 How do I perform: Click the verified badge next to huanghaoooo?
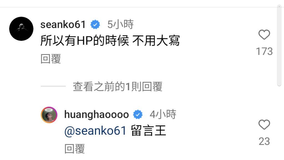tap(138, 114)
